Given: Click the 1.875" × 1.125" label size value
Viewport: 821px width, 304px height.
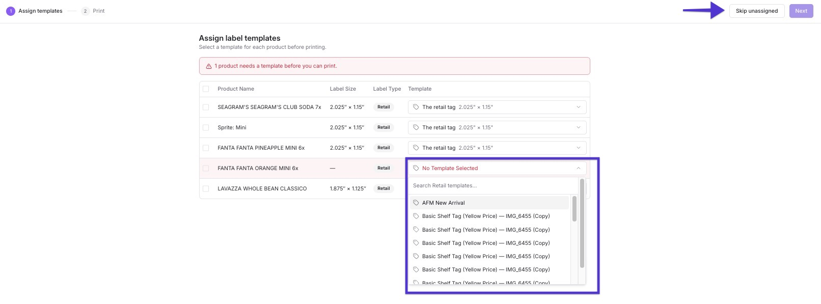Looking at the screenshot, I should tap(348, 188).
